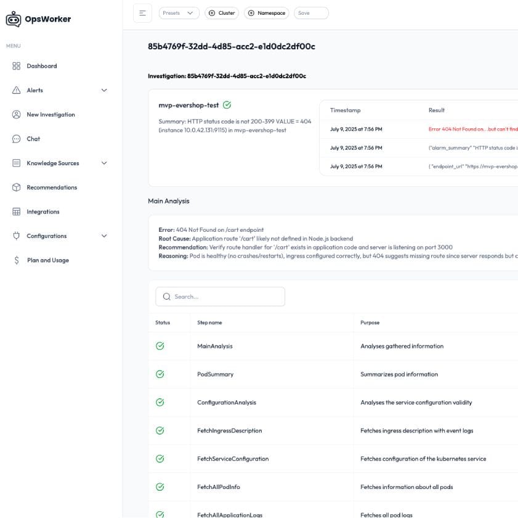This screenshot has width=518, height=518.
Task: Click the Chat bubble icon
Action: (17, 139)
